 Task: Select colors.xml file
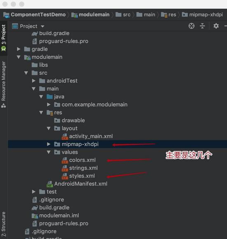click(x=82, y=160)
